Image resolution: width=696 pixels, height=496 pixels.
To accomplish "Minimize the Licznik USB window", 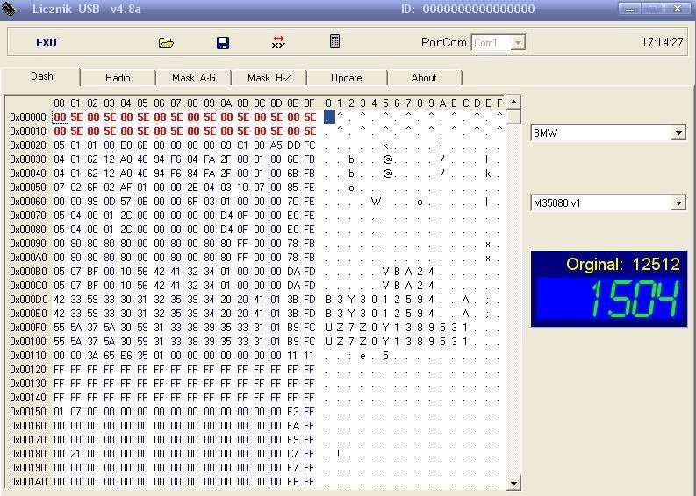I will (x=628, y=9).
